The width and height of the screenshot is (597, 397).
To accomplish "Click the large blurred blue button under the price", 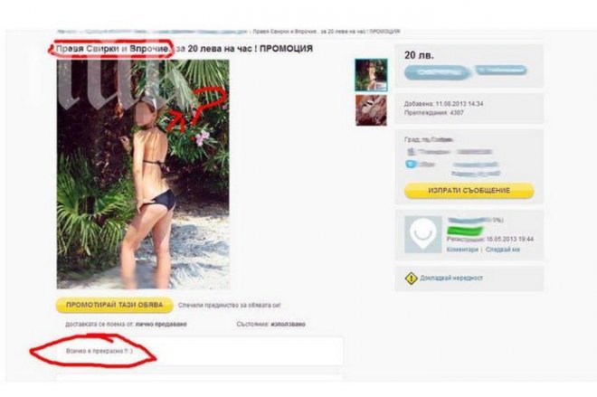I will click(437, 72).
